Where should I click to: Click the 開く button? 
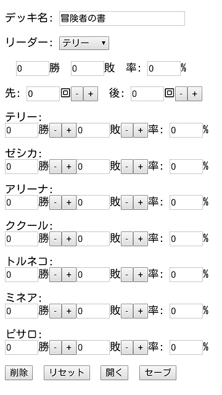114,373
